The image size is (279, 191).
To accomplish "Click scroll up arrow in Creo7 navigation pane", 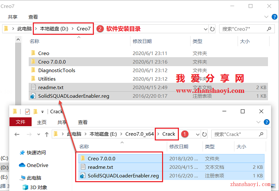I will (x=18, y=39).
